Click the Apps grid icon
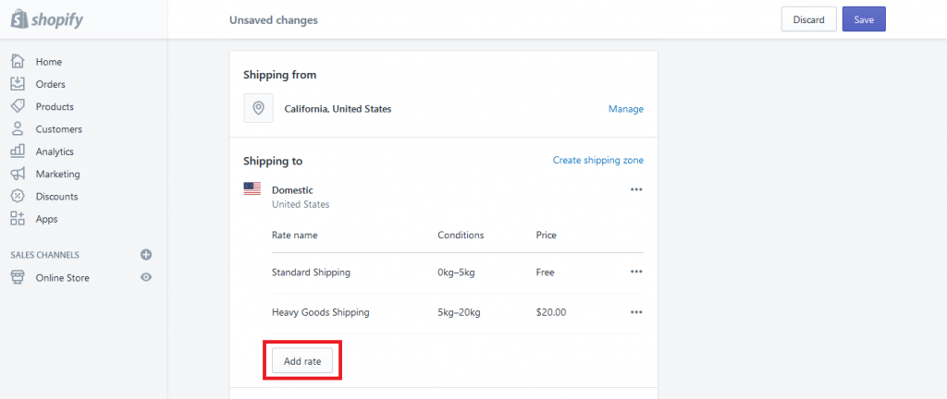Screen dimensions: 947x399 pos(18,218)
